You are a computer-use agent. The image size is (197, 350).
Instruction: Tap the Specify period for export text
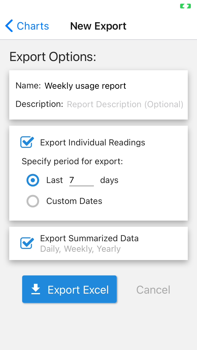(x=72, y=161)
